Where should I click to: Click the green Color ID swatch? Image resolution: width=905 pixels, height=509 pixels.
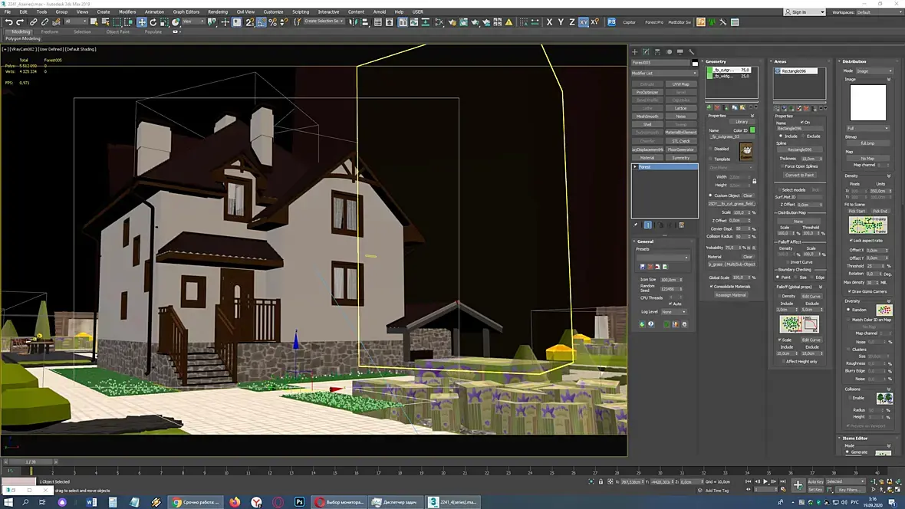[x=752, y=130]
